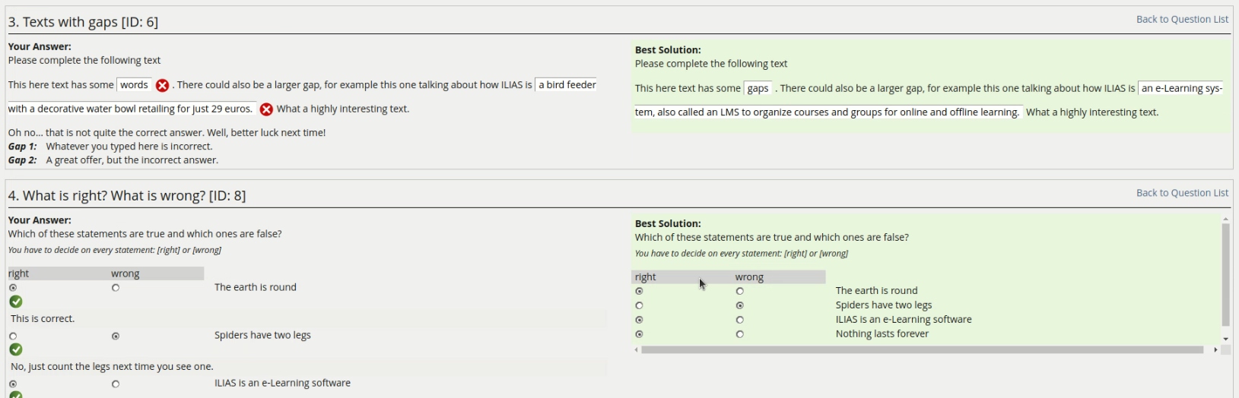The width and height of the screenshot is (1239, 398).
Task: Select 'right' for 'Spiders have two legs' in Your Answer
Action: click(x=13, y=336)
